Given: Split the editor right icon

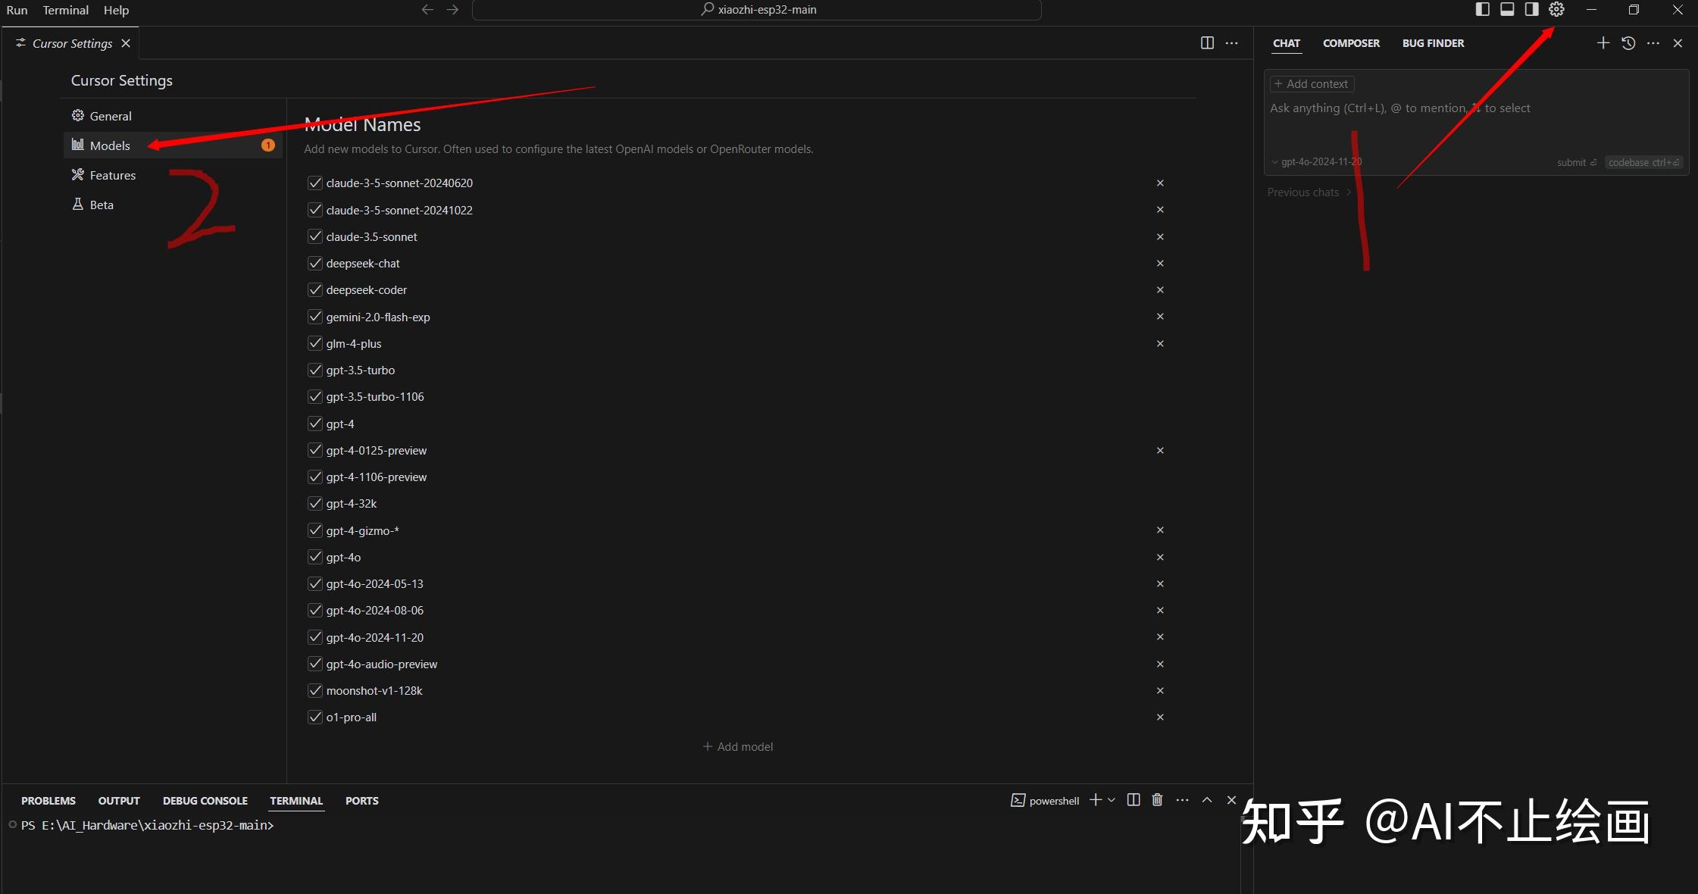Looking at the screenshot, I should pos(1207,43).
